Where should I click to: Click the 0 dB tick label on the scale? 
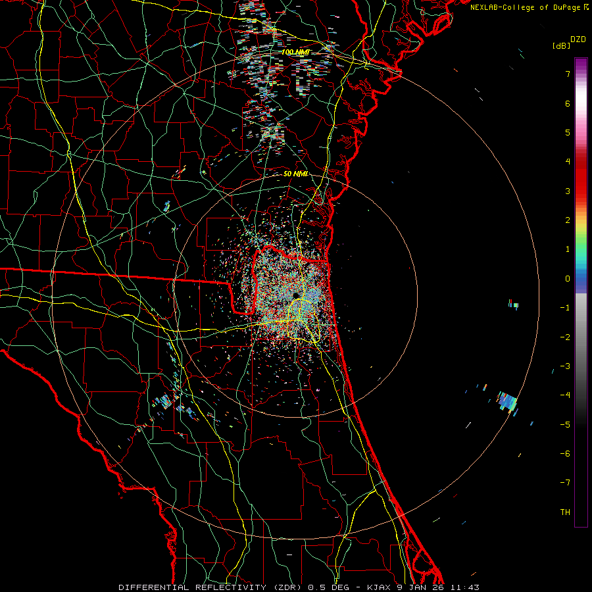pos(568,279)
